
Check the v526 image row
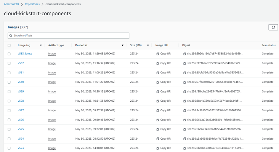[x=9, y=120]
